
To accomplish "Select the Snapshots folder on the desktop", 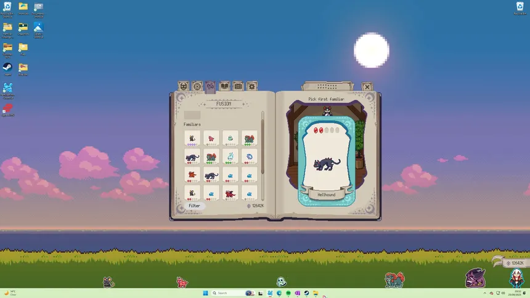I will [23, 29].
